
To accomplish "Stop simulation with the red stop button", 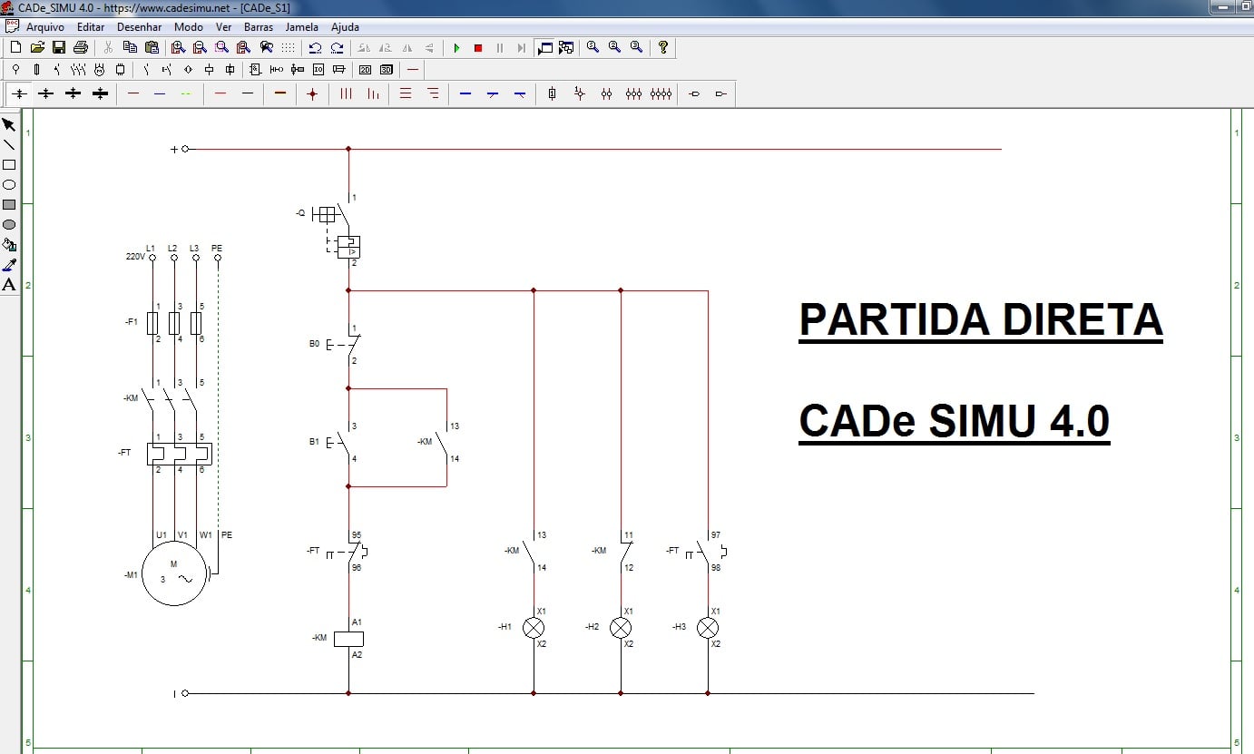I will [x=478, y=47].
